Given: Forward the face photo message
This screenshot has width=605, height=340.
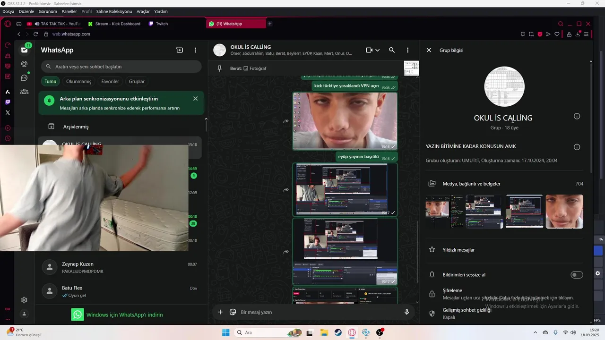Looking at the screenshot, I should [x=286, y=121].
